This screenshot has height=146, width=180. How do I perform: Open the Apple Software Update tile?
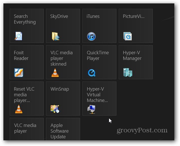pyautogui.click(x=63, y=129)
